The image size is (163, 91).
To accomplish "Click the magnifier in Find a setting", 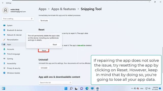I will pyautogui.click(x=32, y=19).
